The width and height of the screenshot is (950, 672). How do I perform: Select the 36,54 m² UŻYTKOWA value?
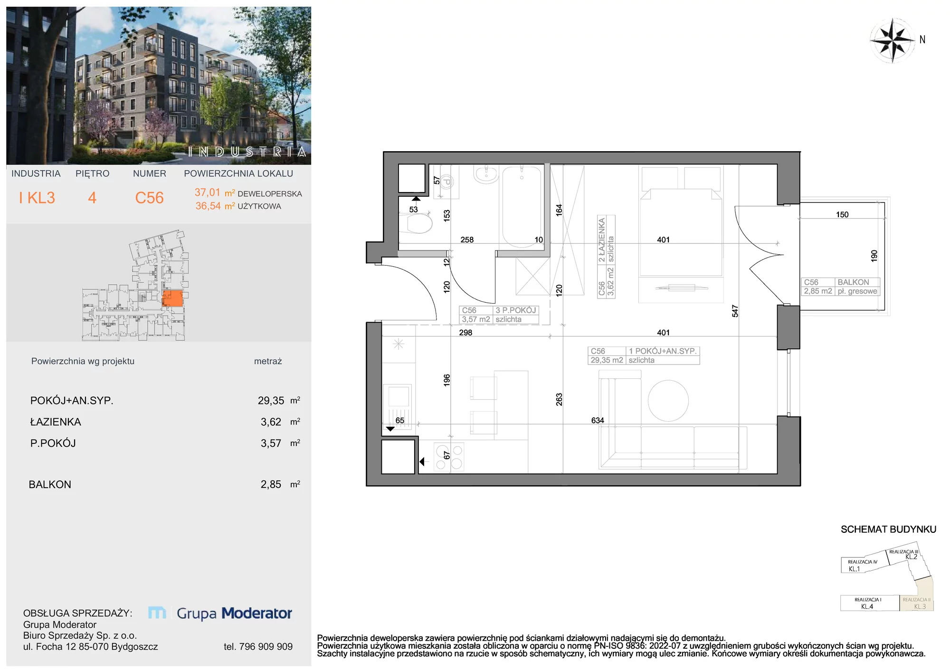pos(238,206)
